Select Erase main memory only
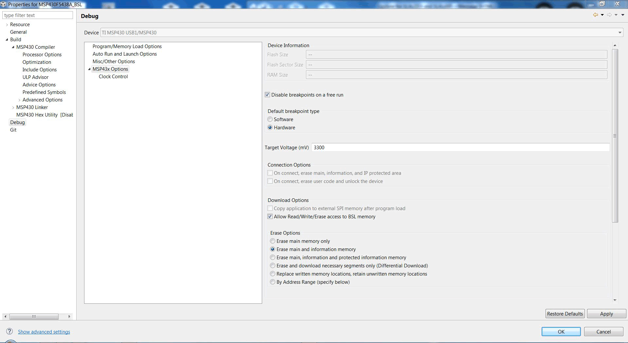This screenshot has width=628, height=343. pyautogui.click(x=273, y=241)
